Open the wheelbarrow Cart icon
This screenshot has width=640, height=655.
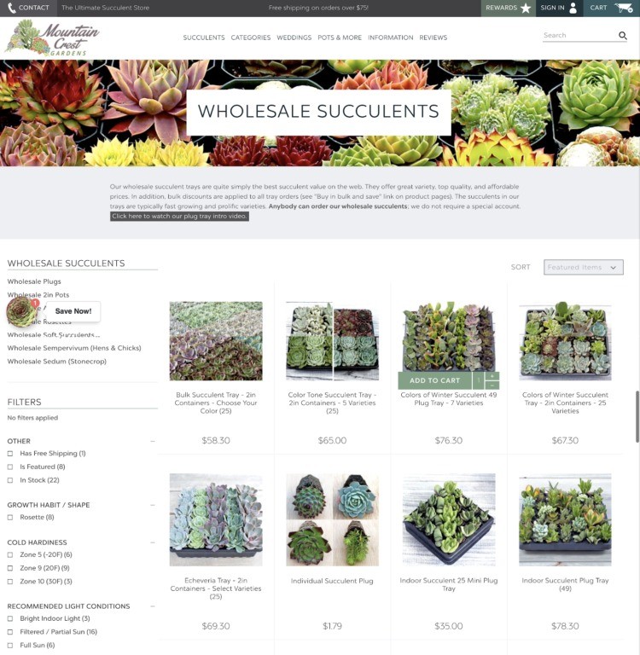[x=623, y=8]
